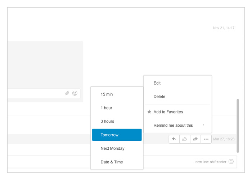
Task: Open emoji picker beside the paperclip icon
Action: [75, 93]
